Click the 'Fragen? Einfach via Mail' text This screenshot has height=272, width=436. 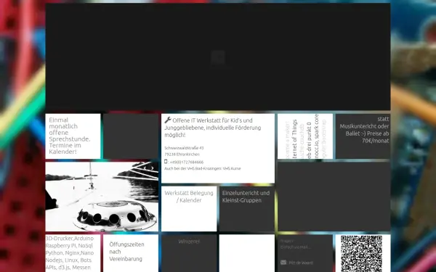(295, 244)
